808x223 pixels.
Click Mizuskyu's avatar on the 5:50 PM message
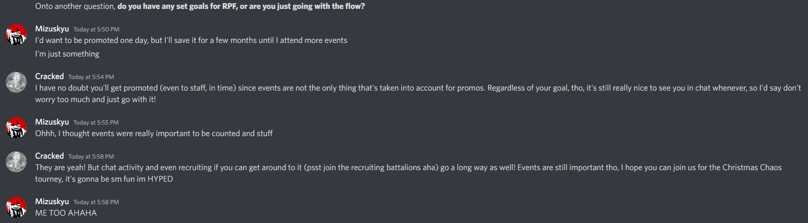(16, 35)
